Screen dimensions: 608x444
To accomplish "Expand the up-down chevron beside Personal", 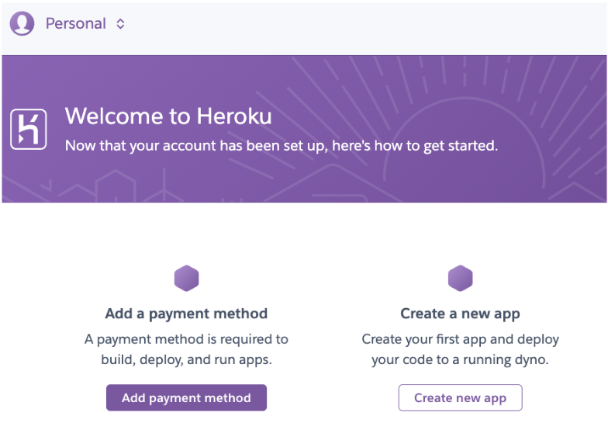I will click(x=120, y=24).
